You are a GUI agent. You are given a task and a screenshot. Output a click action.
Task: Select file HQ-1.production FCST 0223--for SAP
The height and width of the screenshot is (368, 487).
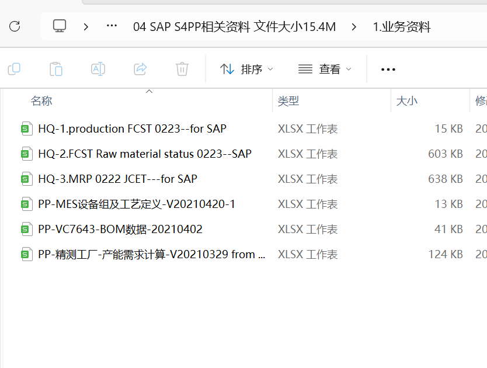click(x=132, y=129)
